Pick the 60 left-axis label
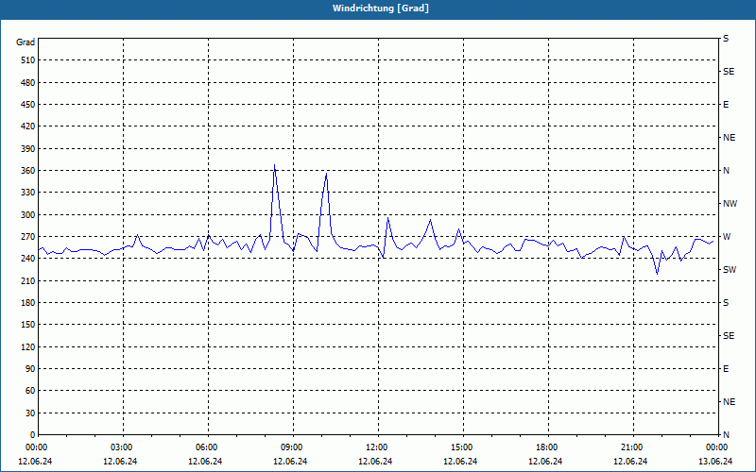Image resolution: width=756 pixels, height=472 pixels. (x=30, y=391)
